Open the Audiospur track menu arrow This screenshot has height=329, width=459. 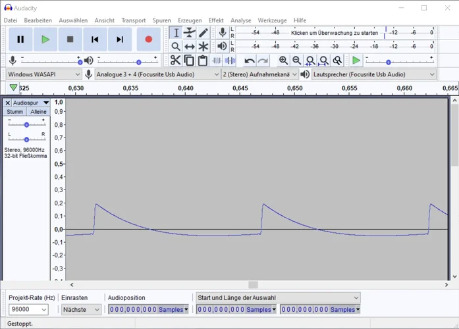(x=46, y=103)
